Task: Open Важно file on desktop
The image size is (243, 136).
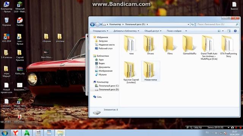Action: 234,6
